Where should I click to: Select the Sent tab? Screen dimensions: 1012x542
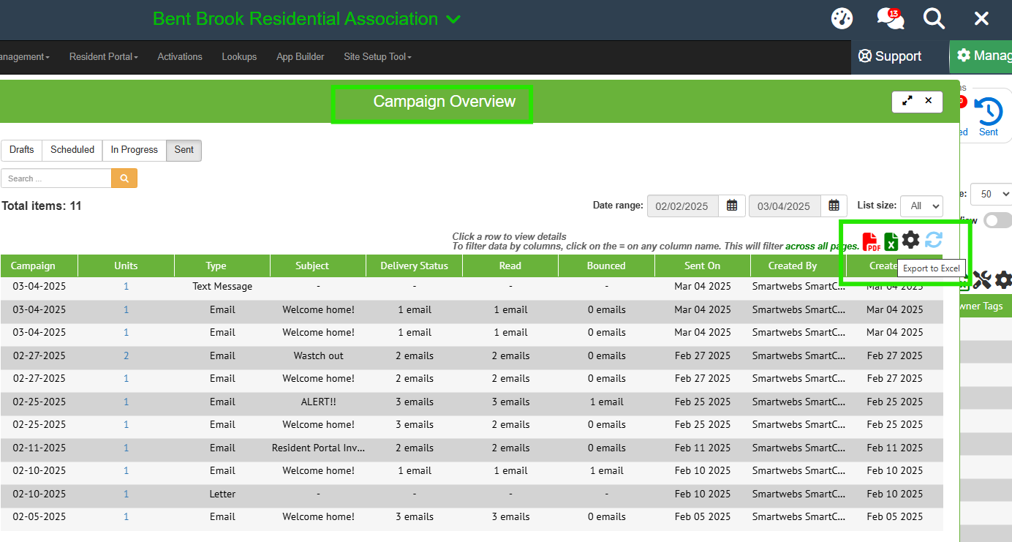click(184, 150)
